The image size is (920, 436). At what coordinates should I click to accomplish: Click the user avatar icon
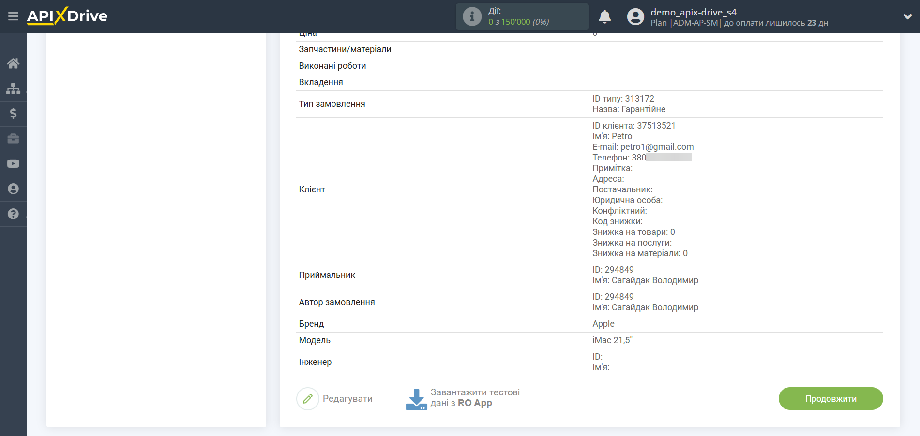635,17
